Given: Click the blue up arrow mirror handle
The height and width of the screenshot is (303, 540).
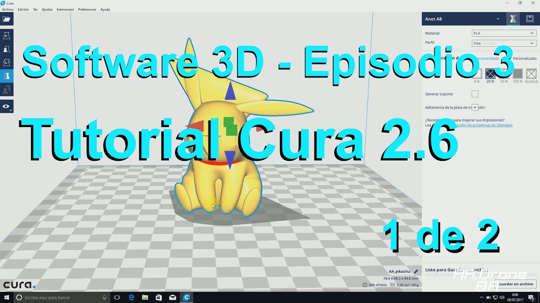Looking at the screenshot, I should point(230,91).
